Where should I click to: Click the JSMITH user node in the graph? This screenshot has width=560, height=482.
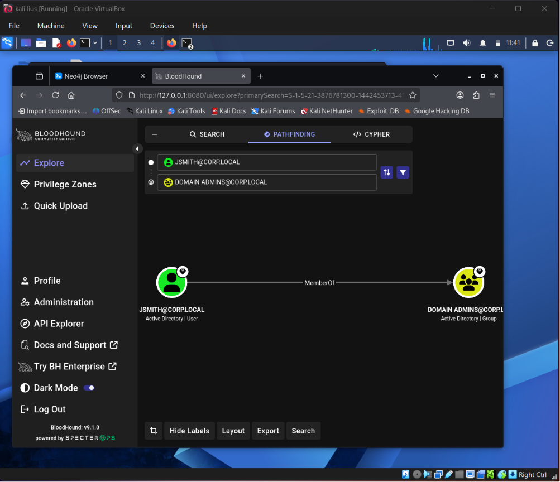[172, 283]
